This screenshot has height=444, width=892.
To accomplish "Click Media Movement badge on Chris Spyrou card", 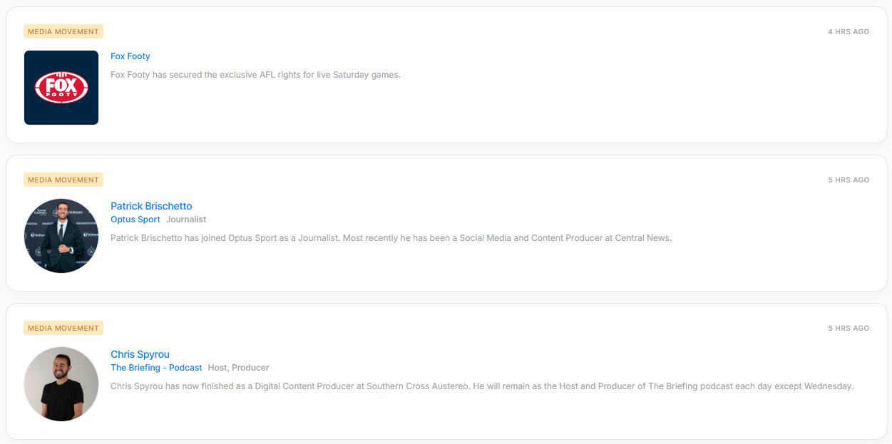I will click(x=63, y=328).
